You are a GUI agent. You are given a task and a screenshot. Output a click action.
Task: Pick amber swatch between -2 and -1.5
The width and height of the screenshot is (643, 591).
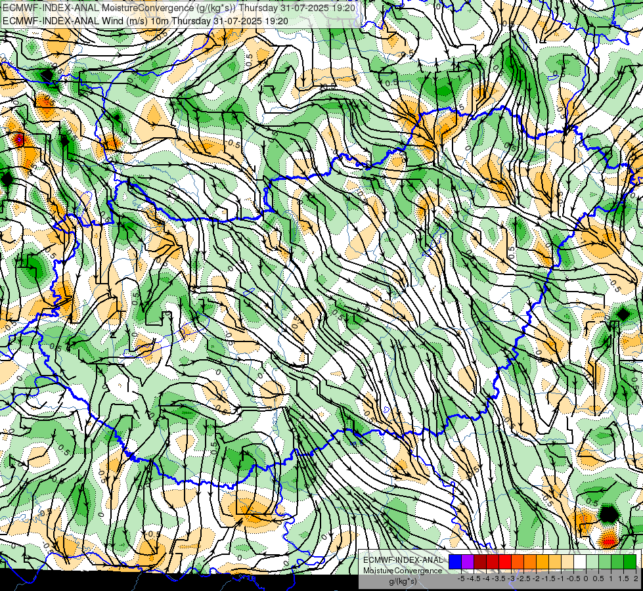point(543,561)
